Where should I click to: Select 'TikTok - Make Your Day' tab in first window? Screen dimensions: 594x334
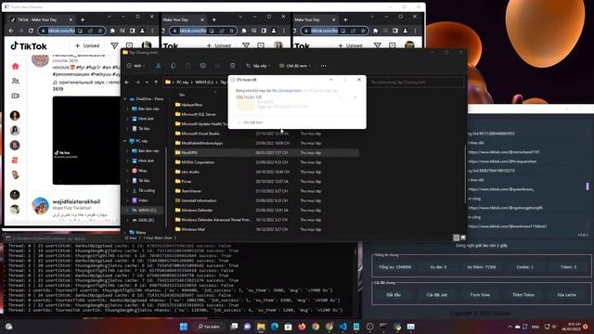pyautogui.click(x=42, y=19)
